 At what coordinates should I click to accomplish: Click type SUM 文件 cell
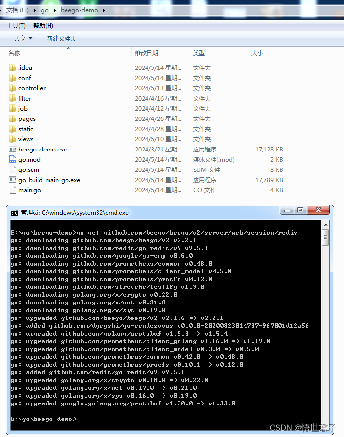(x=207, y=170)
